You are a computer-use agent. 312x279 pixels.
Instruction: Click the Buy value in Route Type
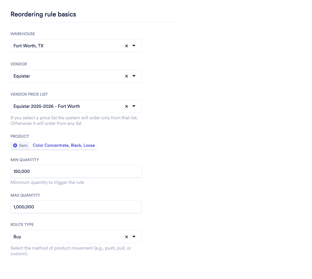coord(17,237)
